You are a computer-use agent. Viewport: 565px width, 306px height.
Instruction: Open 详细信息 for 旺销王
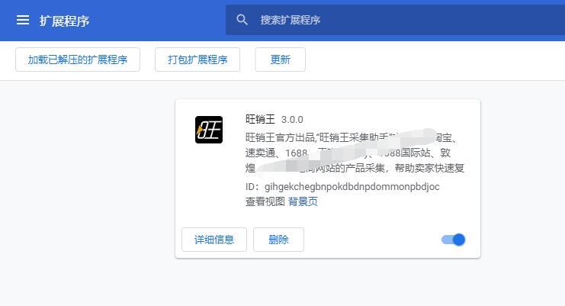(214, 240)
